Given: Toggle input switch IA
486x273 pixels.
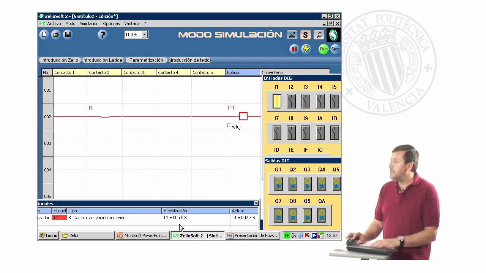Looking at the screenshot, I should (320, 133).
